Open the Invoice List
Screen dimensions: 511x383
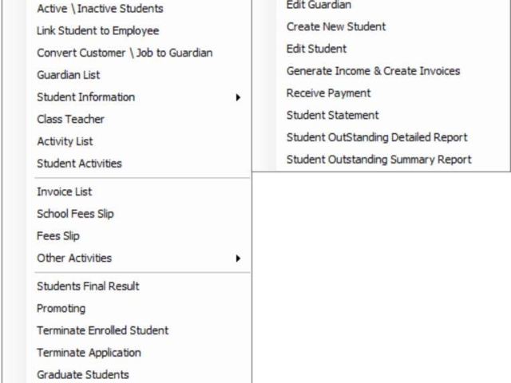[65, 191]
